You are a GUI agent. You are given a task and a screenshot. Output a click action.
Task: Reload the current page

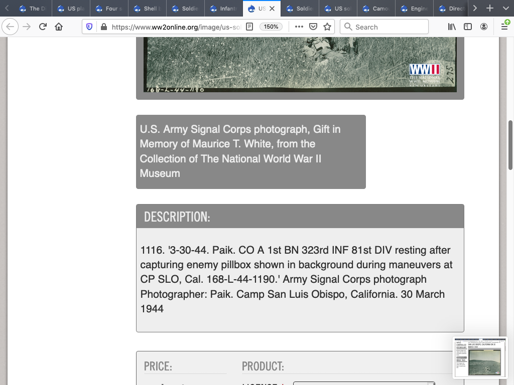(x=43, y=27)
